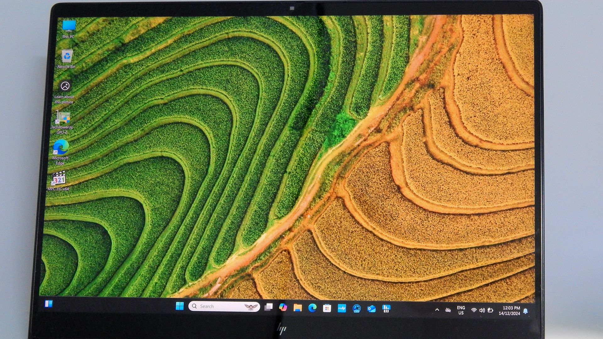
Task: Open Microsoft Store from taskbar
Action: [x=327, y=308]
